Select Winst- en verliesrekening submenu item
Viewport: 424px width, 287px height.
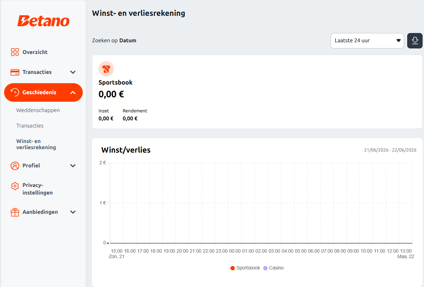pos(36,144)
